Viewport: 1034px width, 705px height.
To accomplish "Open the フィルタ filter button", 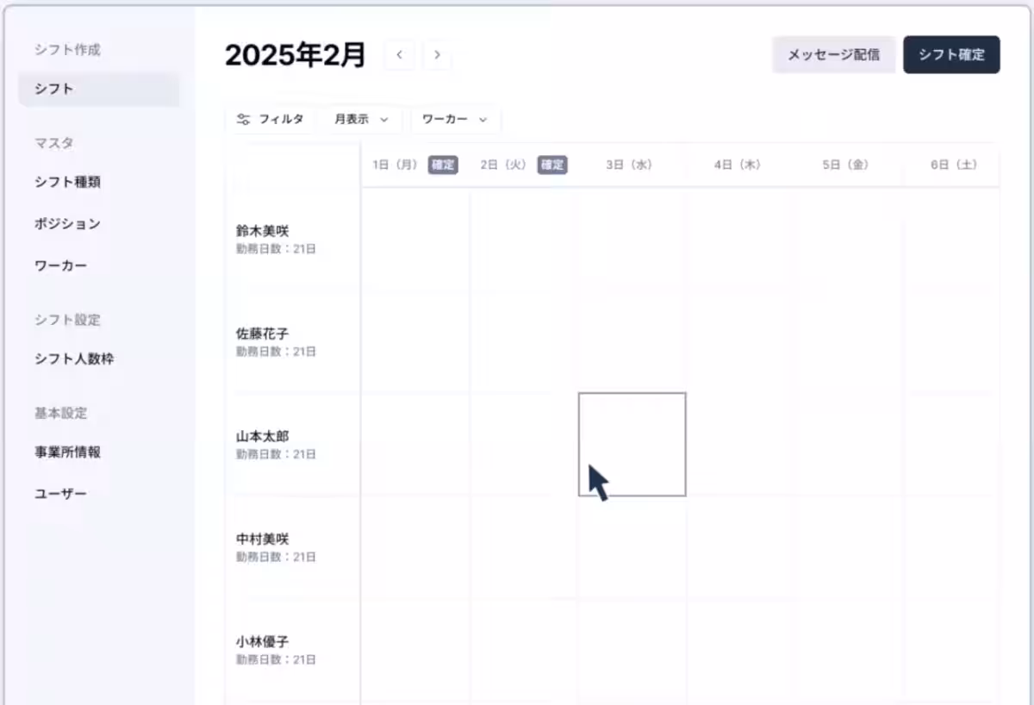I will (x=271, y=120).
